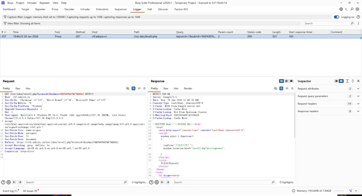
Task: Open the capture filter funnel icon
Action: click(5, 17)
